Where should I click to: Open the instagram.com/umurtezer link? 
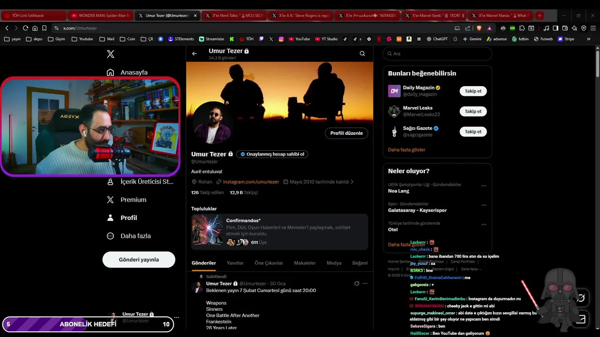[x=251, y=182]
